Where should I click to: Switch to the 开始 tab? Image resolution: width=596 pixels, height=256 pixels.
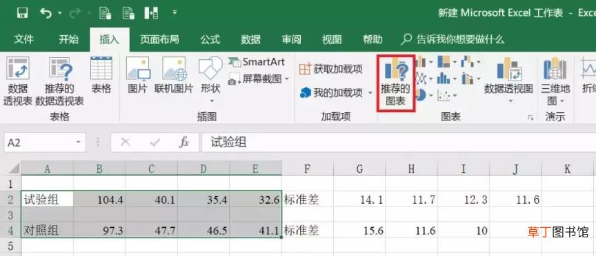pos(69,39)
